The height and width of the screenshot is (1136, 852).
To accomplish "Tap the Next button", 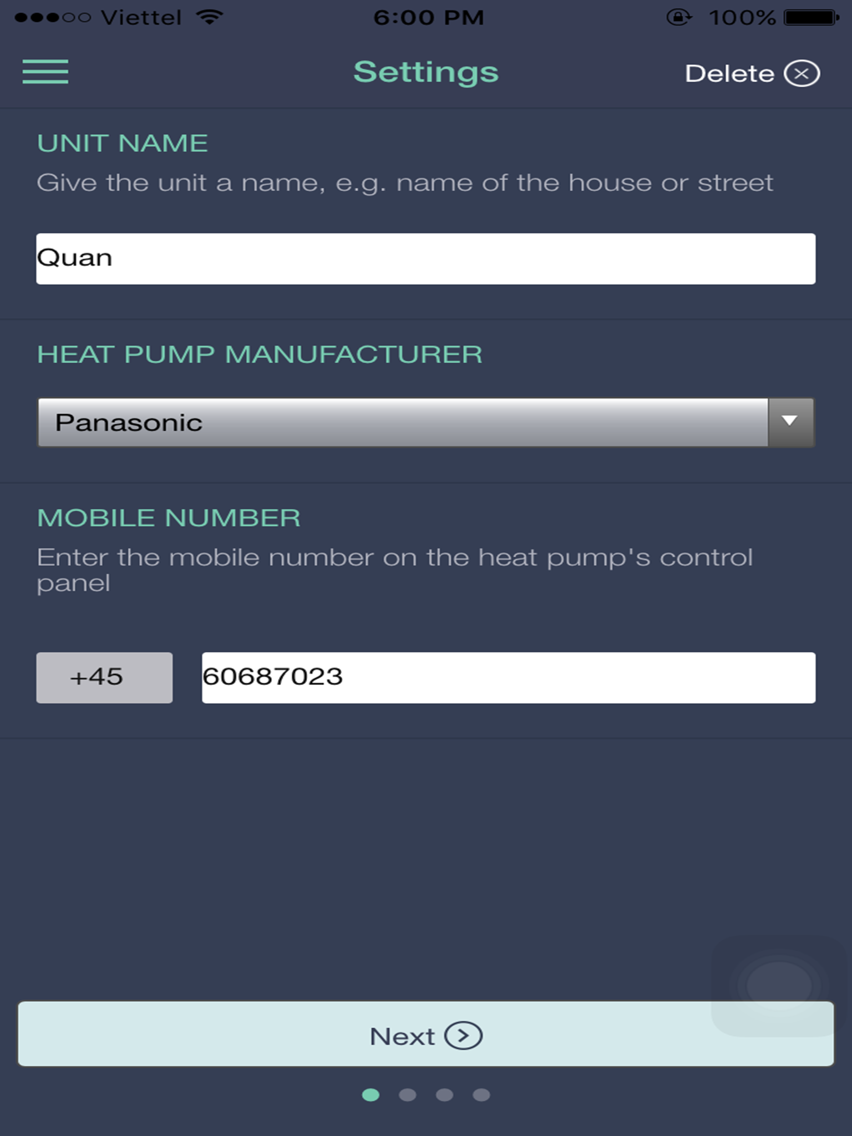I will pyautogui.click(x=425, y=1034).
